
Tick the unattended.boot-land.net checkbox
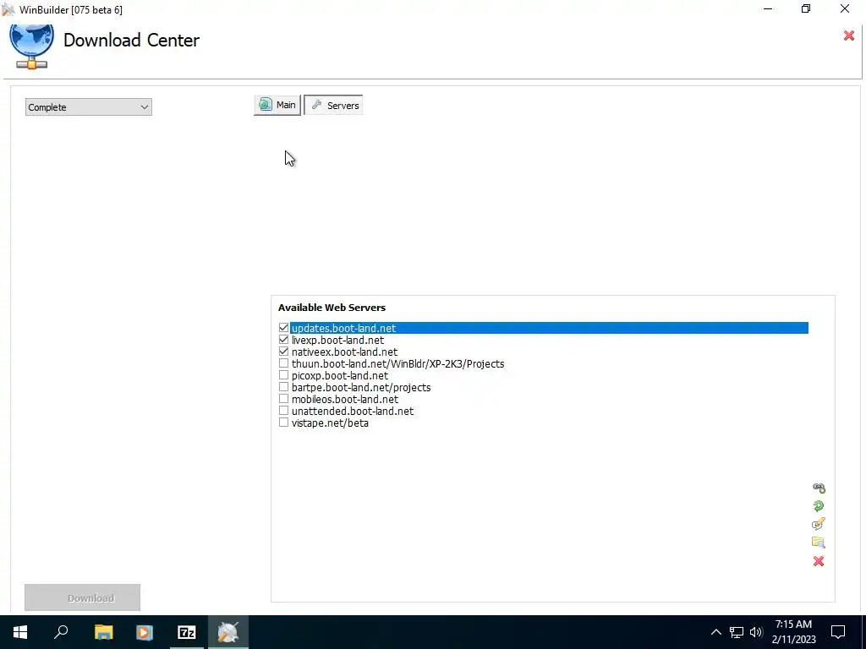tap(284, 411)
